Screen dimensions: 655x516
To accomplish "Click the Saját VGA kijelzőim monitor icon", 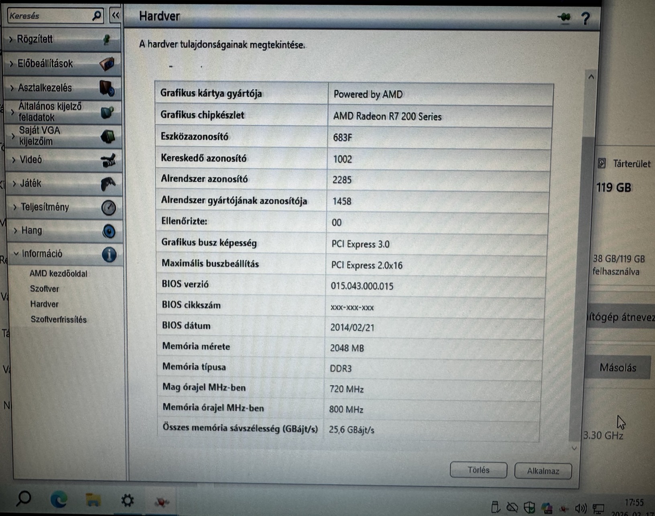I will coord(108,137).
